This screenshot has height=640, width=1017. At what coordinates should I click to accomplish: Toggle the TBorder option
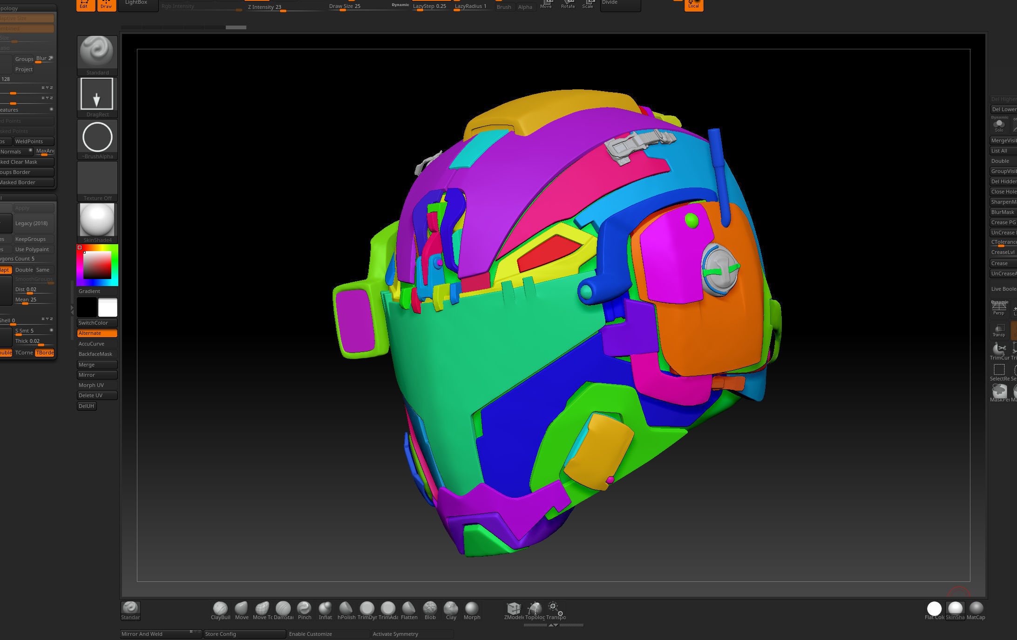45,353
